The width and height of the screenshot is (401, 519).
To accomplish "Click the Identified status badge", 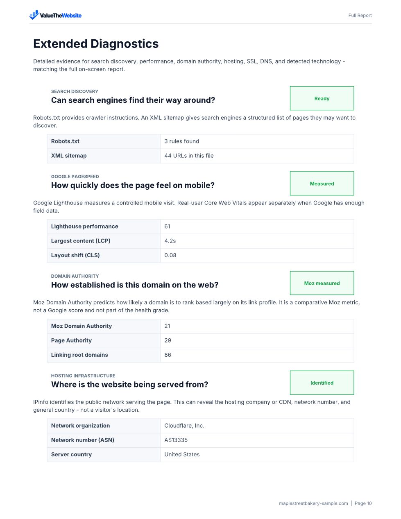I will 322,383.
